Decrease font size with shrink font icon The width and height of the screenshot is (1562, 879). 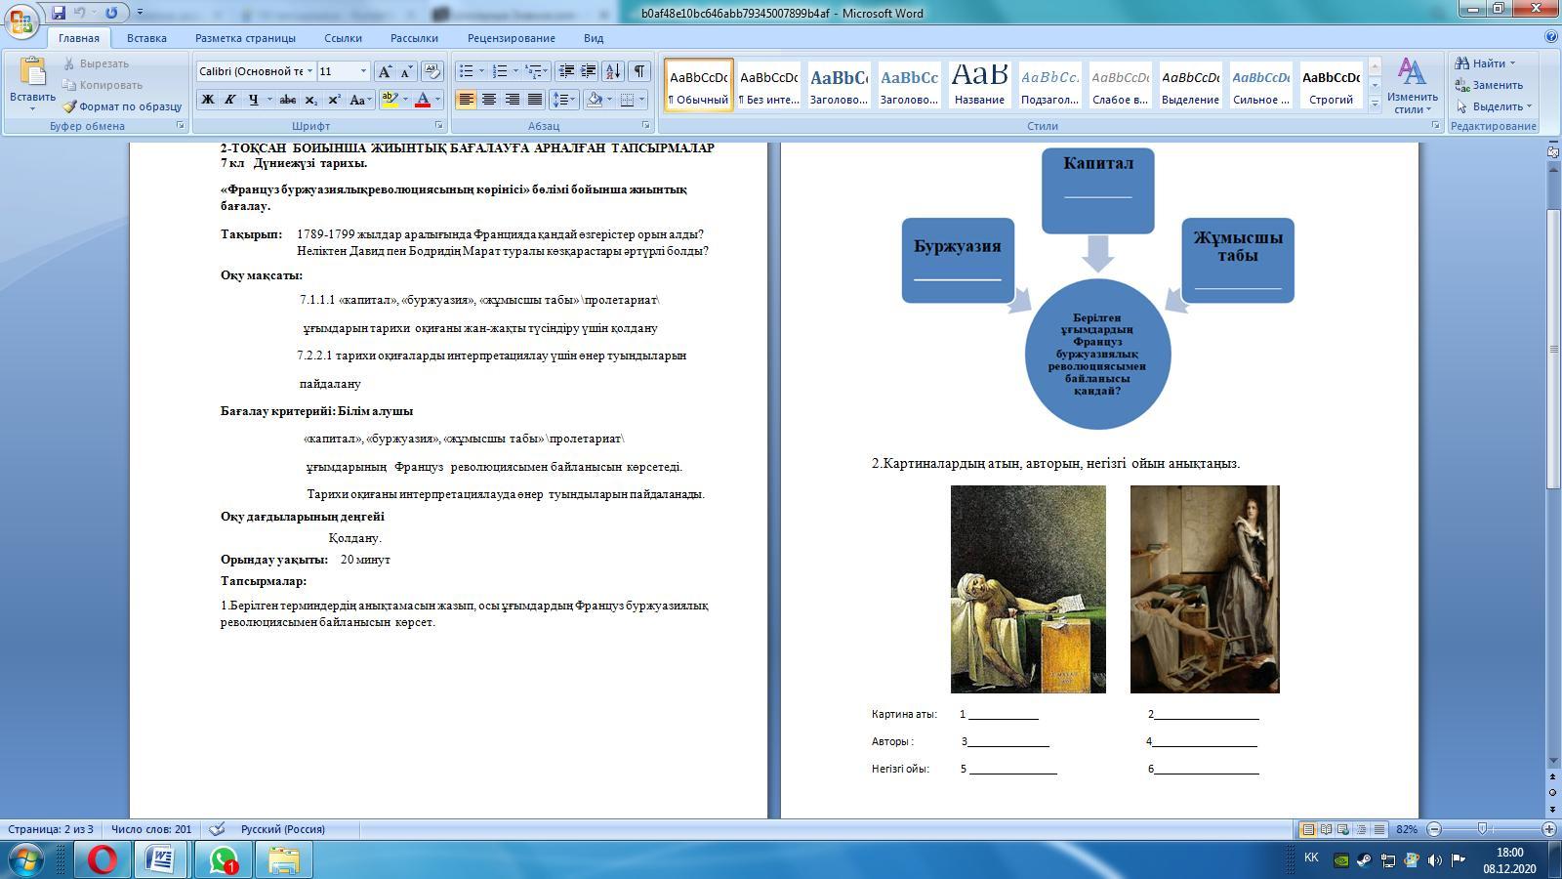(x=407, y=71)
